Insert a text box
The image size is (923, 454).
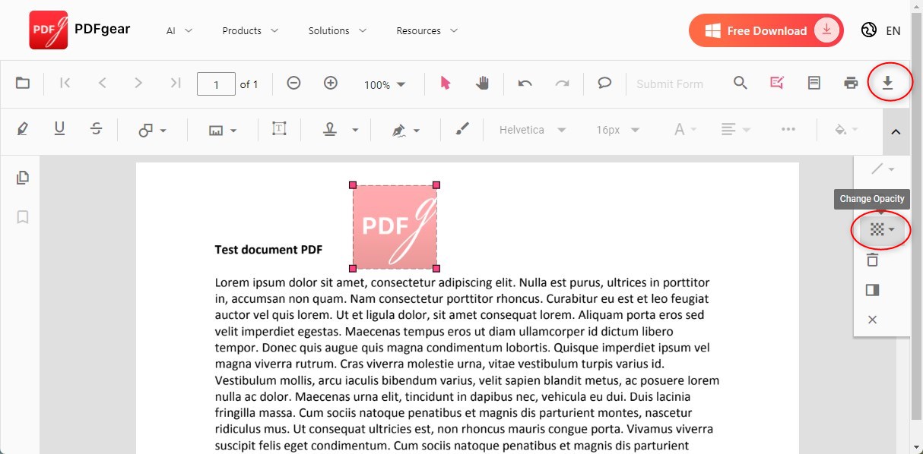coord(279,129)
